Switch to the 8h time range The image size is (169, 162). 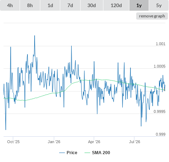point(30,5)
